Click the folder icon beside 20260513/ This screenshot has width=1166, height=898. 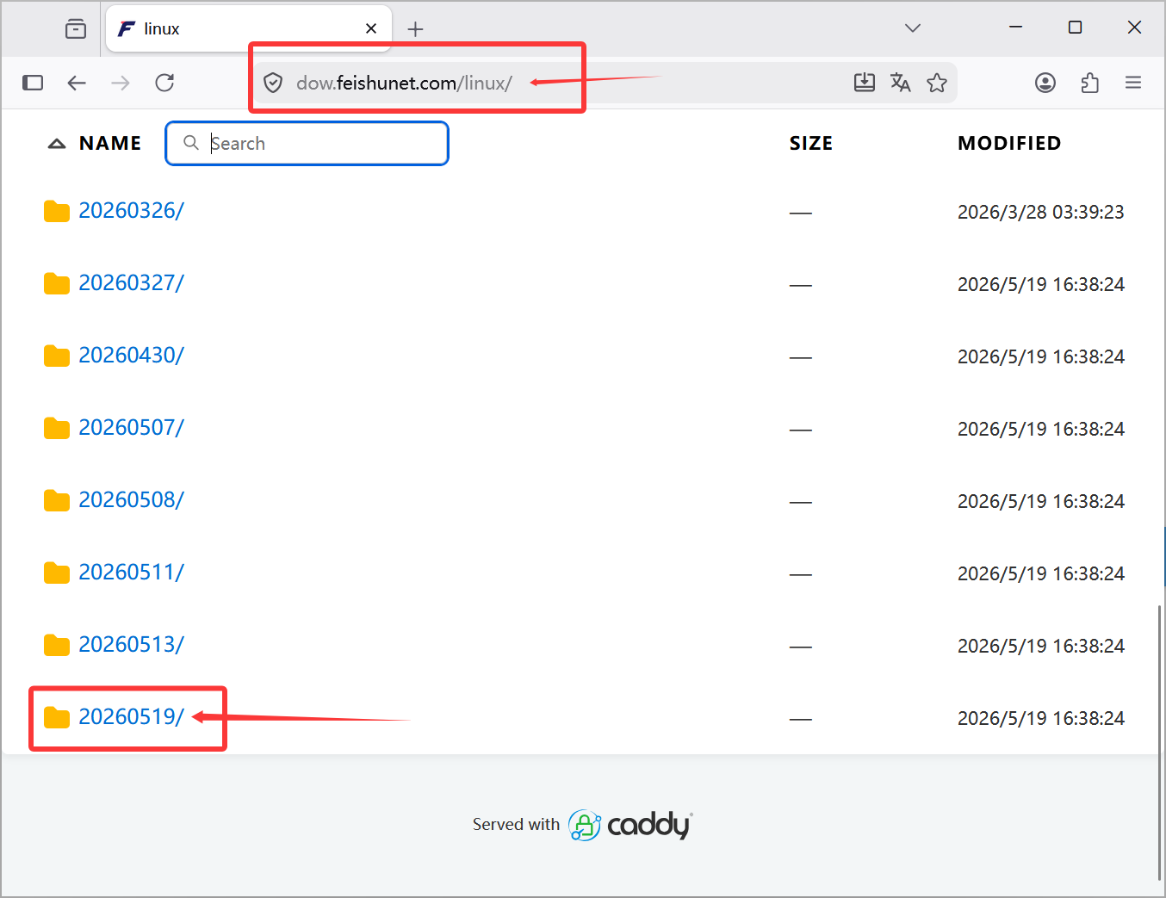(x=57, y=645)
